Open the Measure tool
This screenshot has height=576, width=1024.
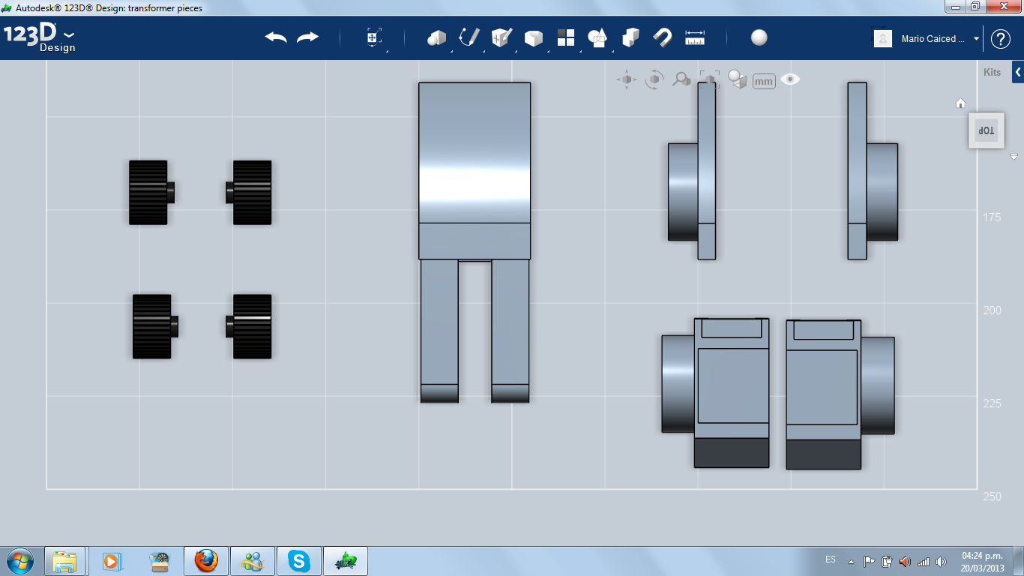(x=695, y=38)
